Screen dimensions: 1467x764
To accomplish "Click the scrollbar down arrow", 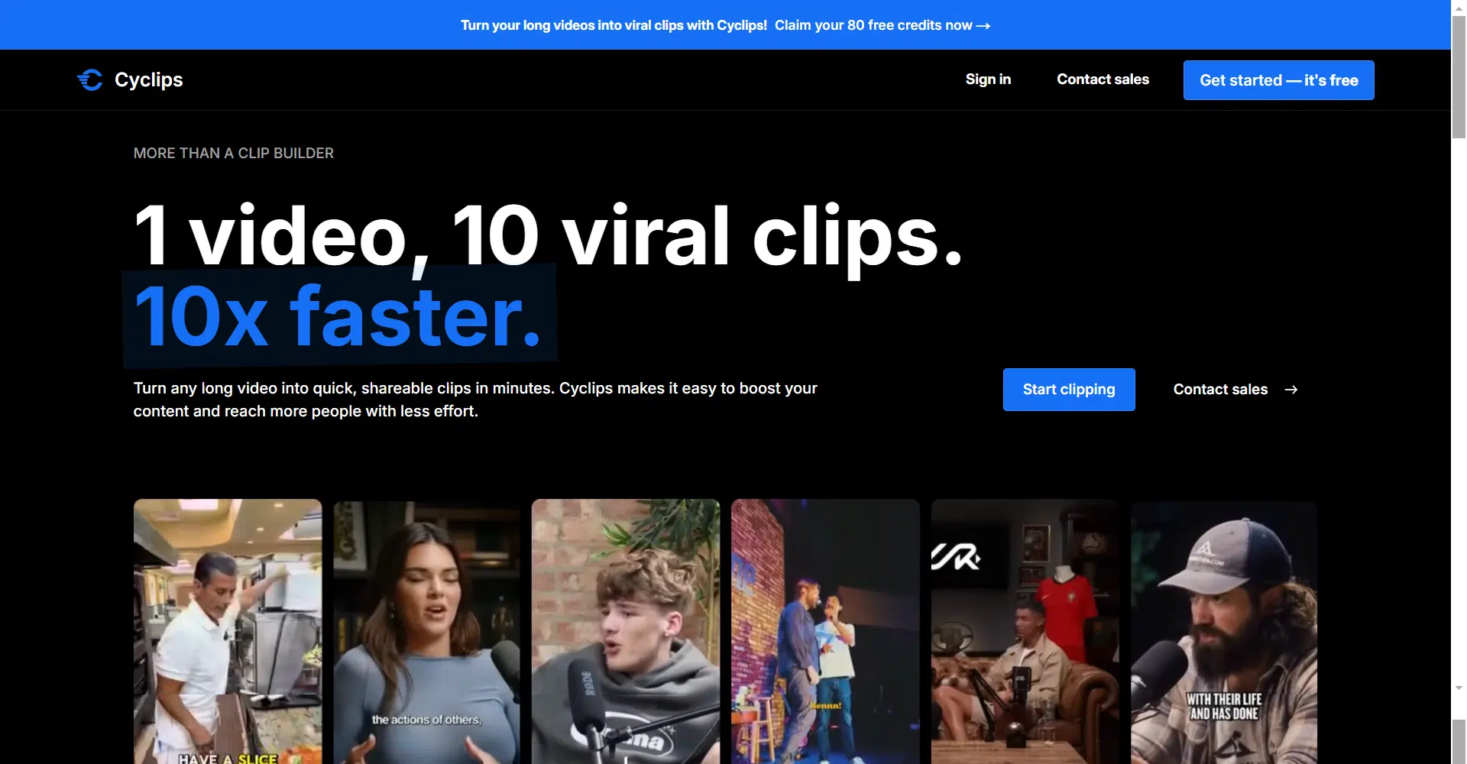I will coord(1459,688).
